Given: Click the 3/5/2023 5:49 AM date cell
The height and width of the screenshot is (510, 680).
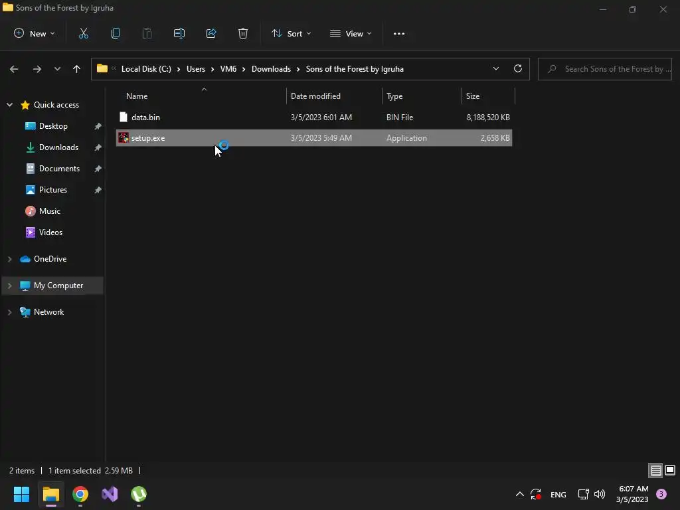Looking at the screenshot, I should tap(321, 138).
